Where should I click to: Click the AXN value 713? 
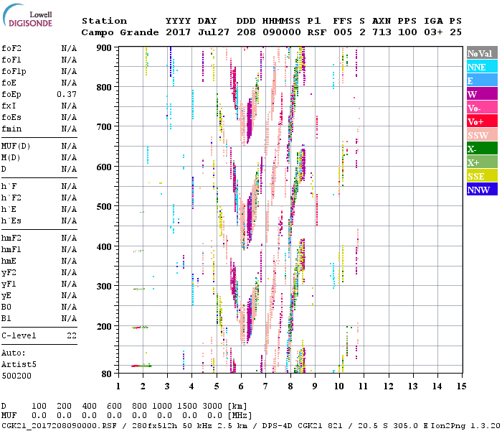[382, 32]
